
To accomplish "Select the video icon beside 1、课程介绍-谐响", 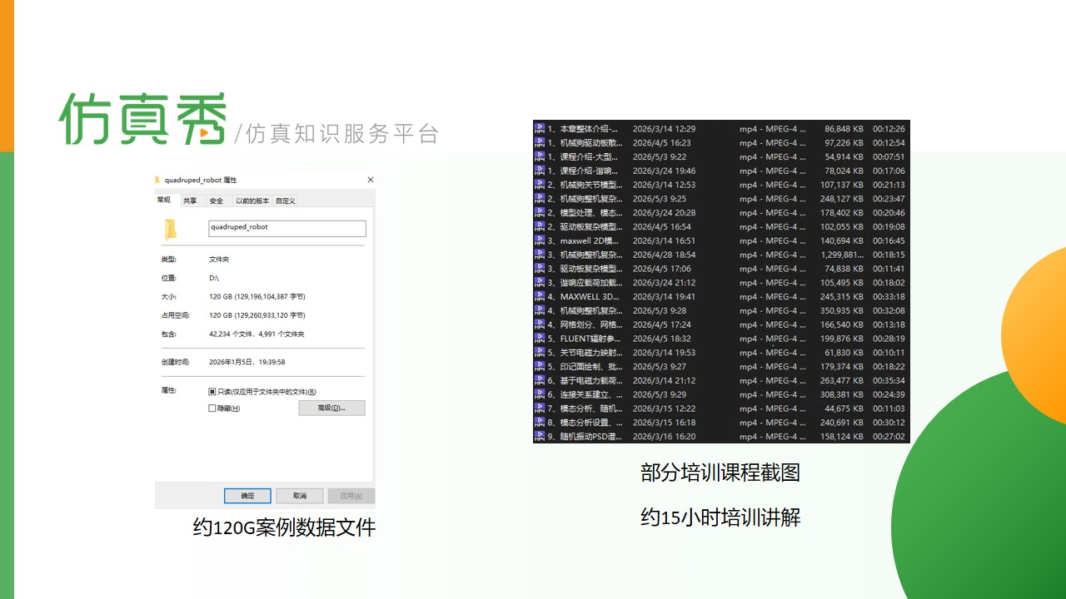I will tap(540, 171).
